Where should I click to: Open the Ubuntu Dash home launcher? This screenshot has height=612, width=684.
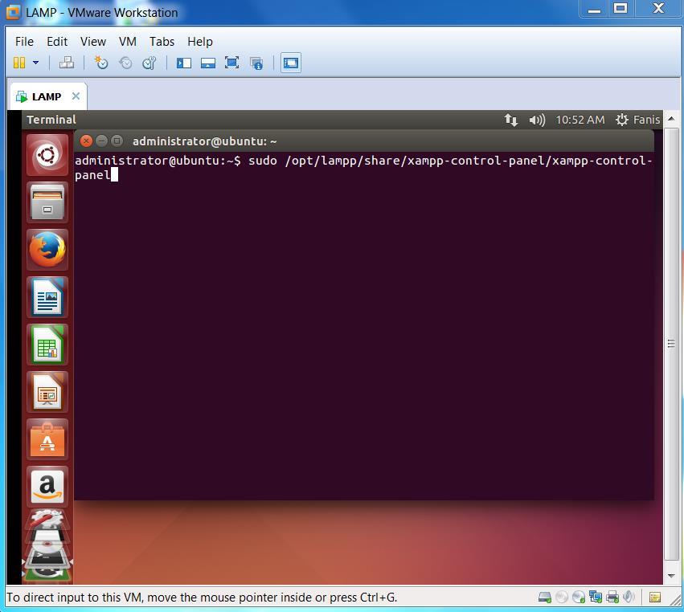coord(47,155)
